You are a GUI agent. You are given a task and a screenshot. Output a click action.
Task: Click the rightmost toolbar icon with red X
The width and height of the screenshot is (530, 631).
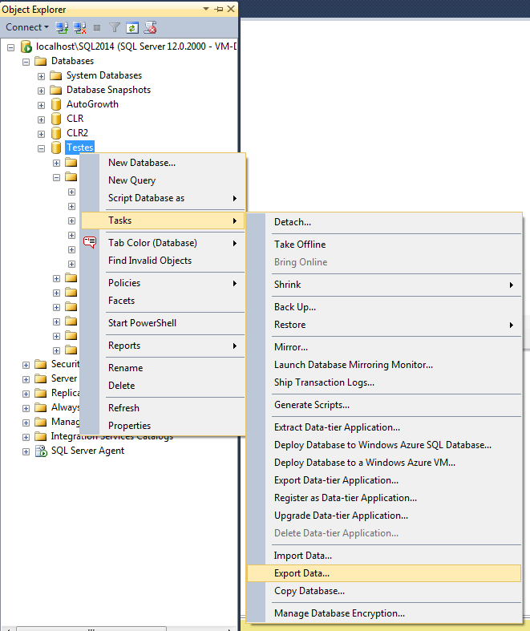(150, 27)
